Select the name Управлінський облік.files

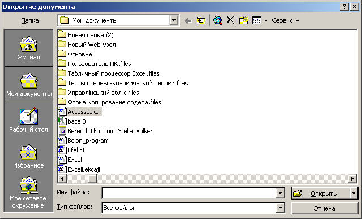[x=103, y=93]
